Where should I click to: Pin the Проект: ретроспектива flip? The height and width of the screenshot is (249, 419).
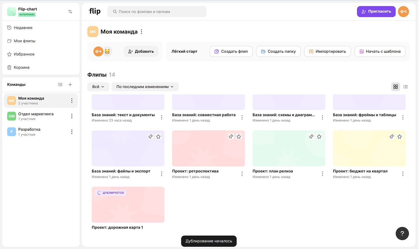[x=231, y=137]
